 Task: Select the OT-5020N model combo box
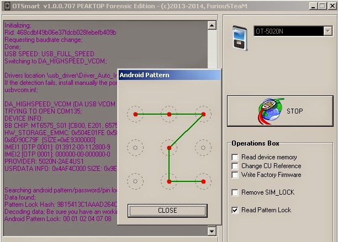[x=293, y=31]
